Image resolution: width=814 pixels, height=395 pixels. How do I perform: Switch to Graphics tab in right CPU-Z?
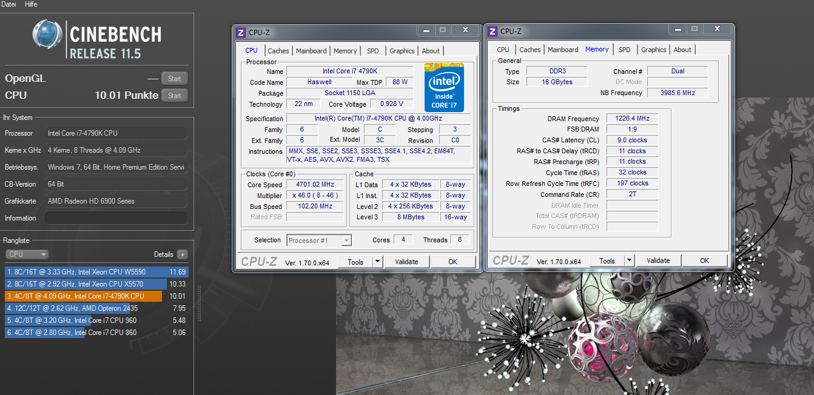654,50
